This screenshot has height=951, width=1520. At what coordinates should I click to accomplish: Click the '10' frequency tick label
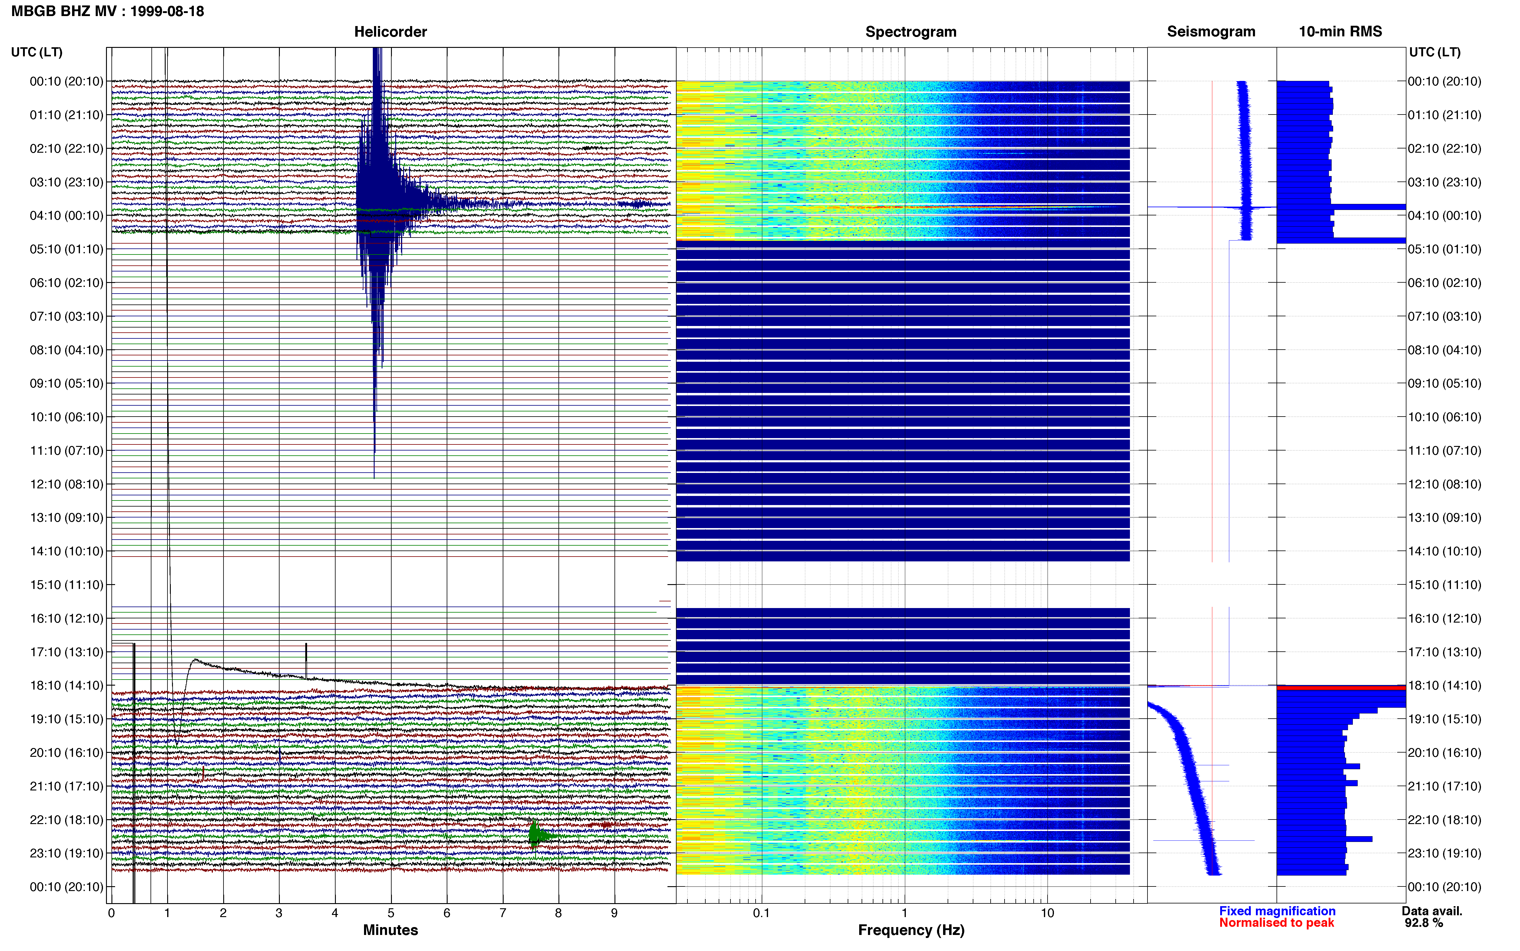[1047, 913]
